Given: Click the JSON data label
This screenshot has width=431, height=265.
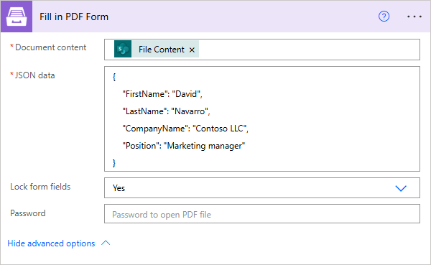Looking at the screenshot, I should [34, 75].
